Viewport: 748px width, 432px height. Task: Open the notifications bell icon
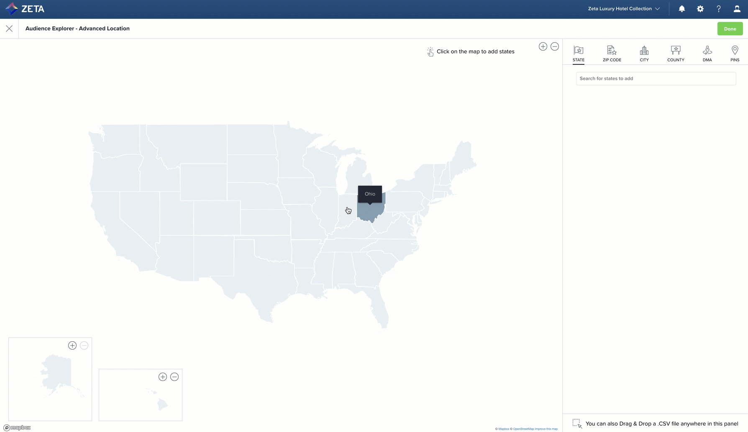tap(681, 9)
